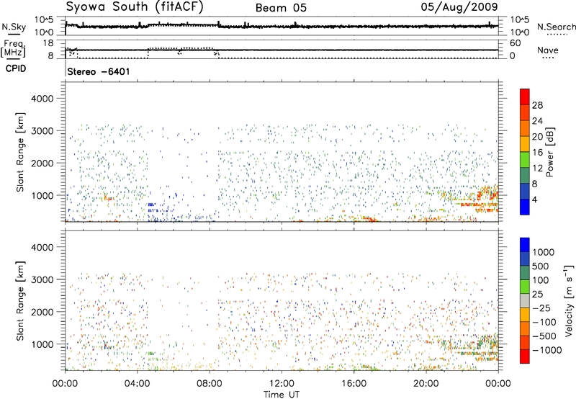Click the solid line sample under "N.Sky"
This screenshot has height=399, width=576.
point(14,34)
